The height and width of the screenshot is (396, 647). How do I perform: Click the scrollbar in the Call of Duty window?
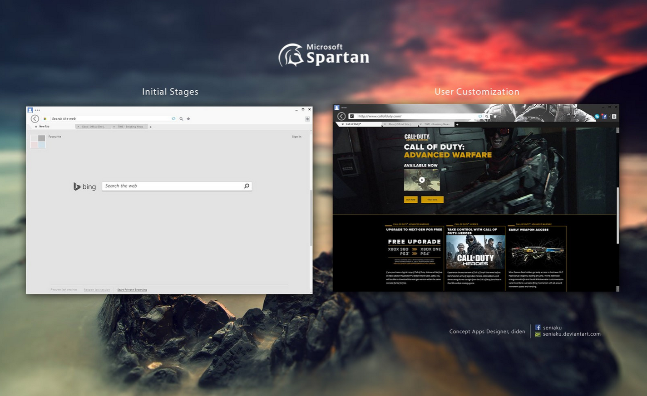[x=617, y=215]
